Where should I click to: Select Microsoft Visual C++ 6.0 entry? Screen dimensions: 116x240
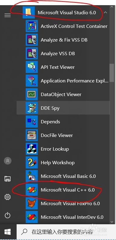click(63, 190)
